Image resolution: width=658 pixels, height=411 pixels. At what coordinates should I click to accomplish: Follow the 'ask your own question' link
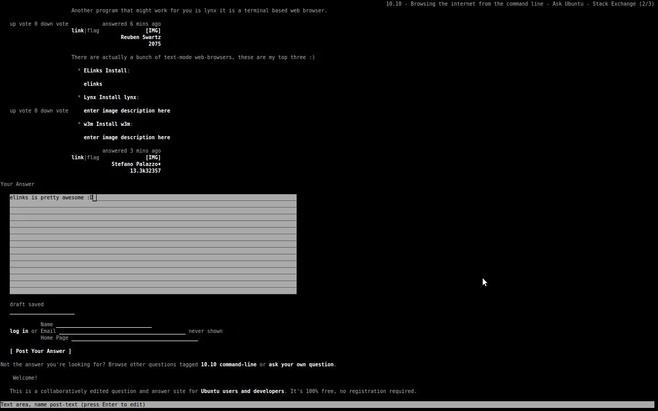[x=301, y=364]
